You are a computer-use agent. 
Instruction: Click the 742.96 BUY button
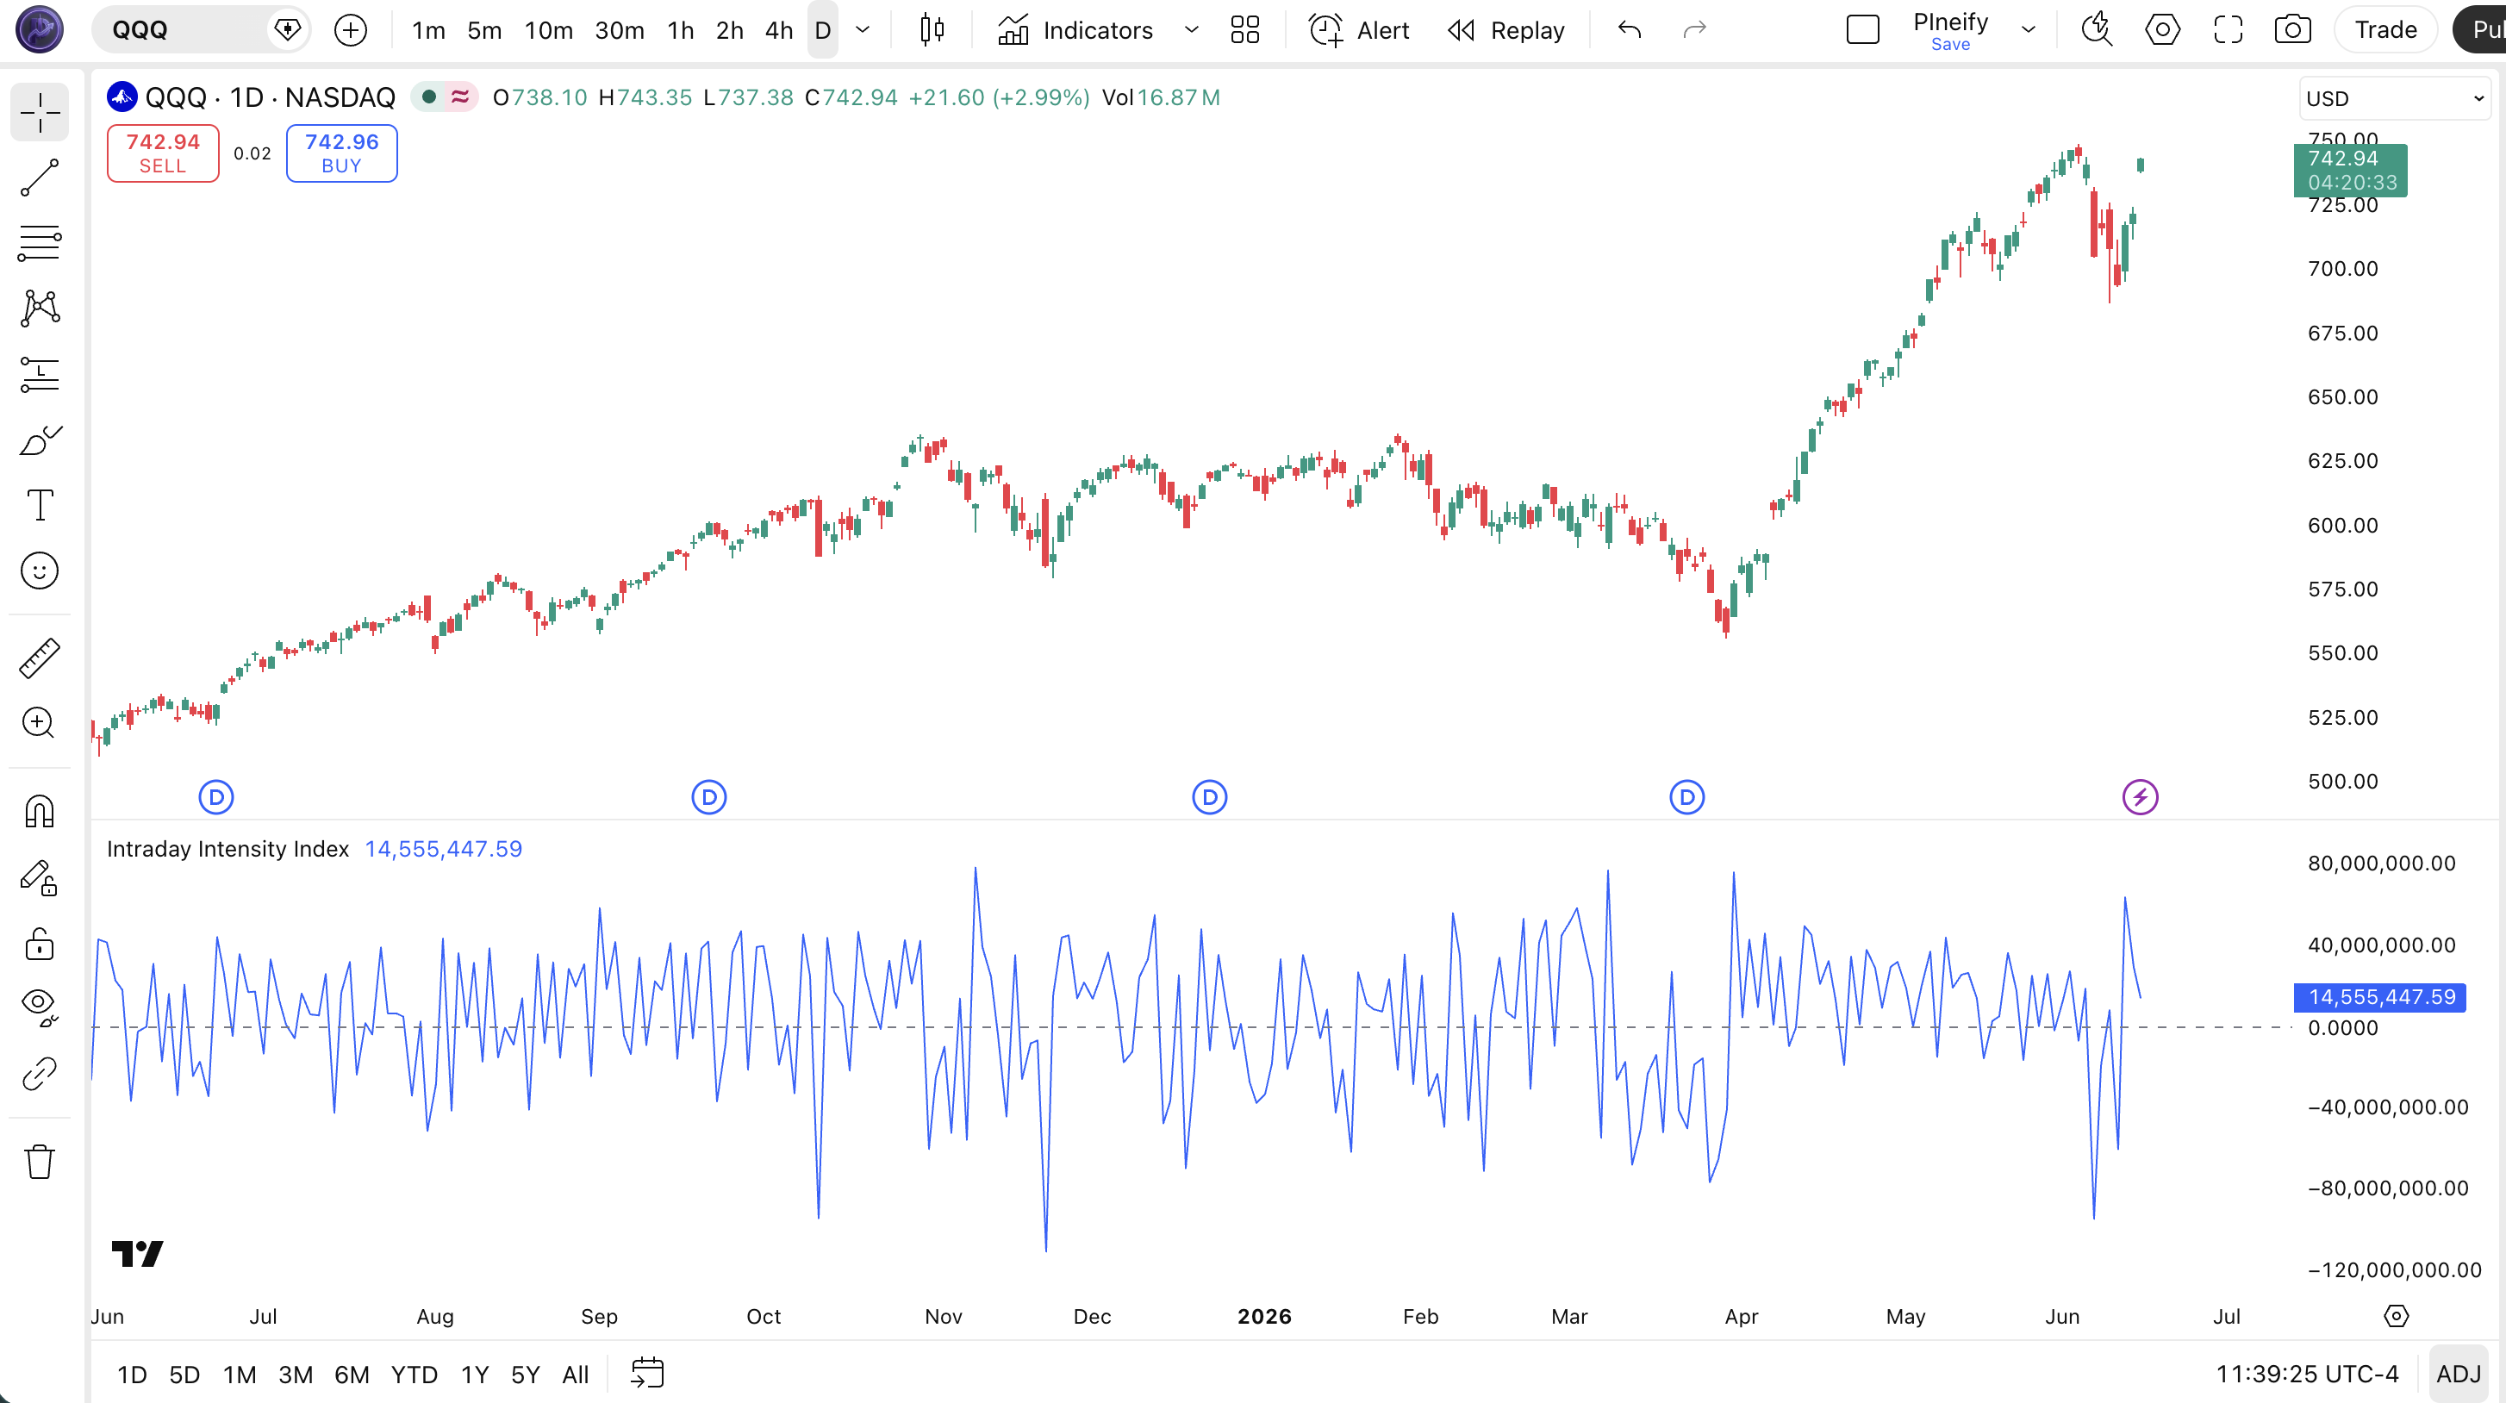341,153
